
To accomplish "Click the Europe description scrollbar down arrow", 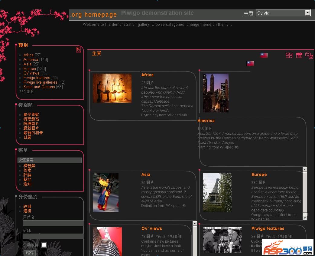I will coord(305,218).
